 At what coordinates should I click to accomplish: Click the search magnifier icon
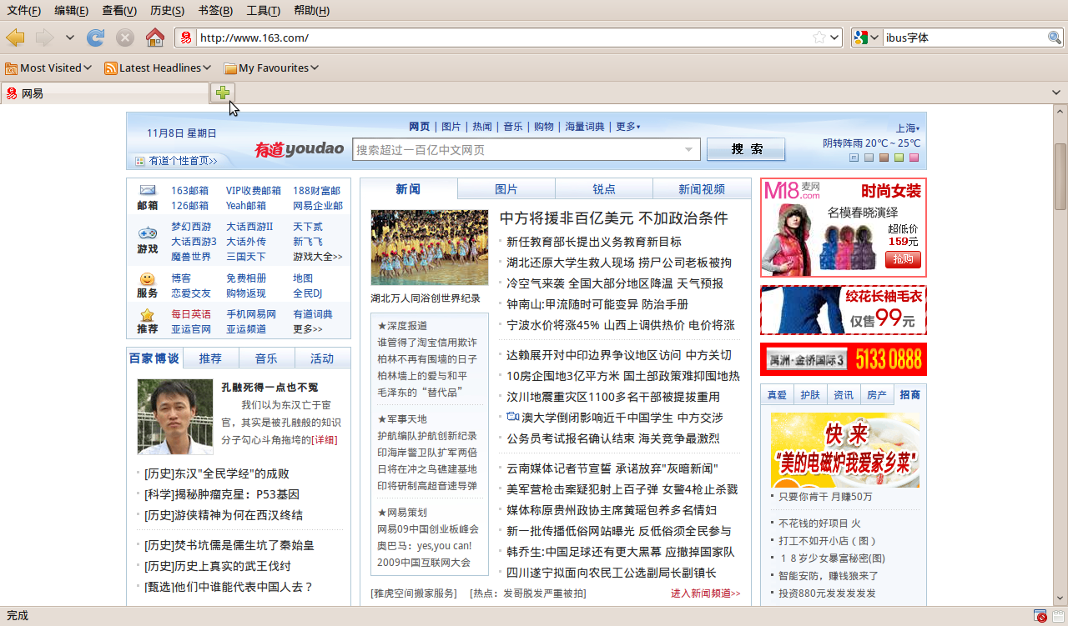[1055, 38]
